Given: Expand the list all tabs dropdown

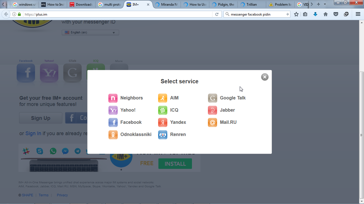Looking at the screenshot, I should pos(325,4).
